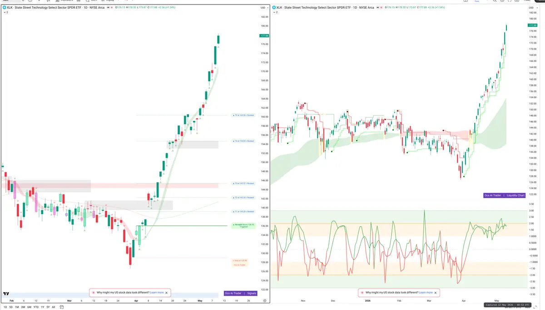Click the 177.68 price label on right axis
The image size is (545, 310).
coord(532,25)
